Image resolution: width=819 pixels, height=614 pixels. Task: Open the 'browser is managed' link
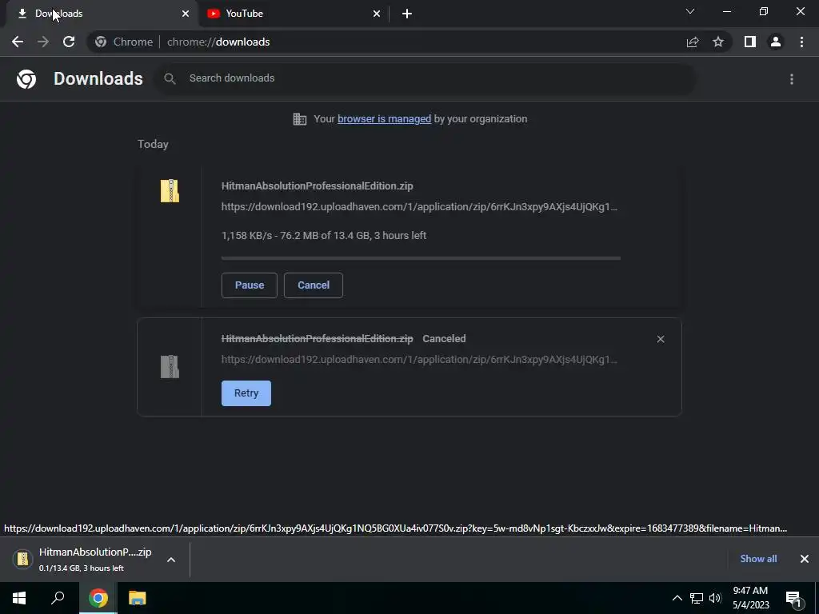pyautogui.click(x=385, y=119)
